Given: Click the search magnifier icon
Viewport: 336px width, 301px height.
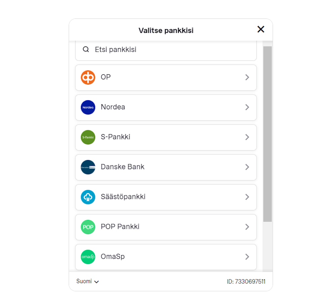Looking at the screenshot, I should point(86,49).
